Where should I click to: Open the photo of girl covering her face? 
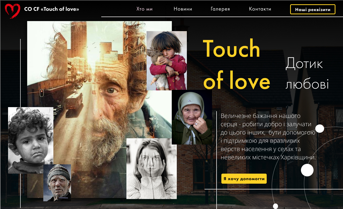click(152, 169)
